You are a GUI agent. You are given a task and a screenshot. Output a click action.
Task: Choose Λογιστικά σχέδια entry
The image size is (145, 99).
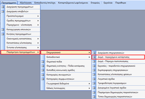[x=118, y=79]
